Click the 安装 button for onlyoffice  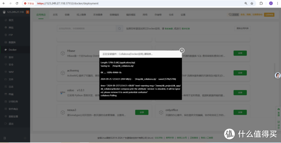coord(240,112)
